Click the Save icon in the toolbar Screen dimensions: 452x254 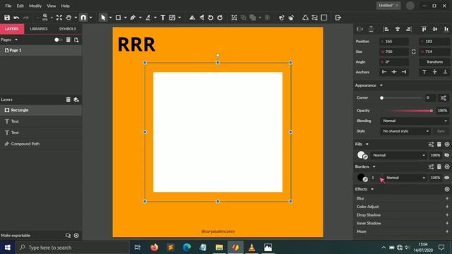tap(7, 18)
